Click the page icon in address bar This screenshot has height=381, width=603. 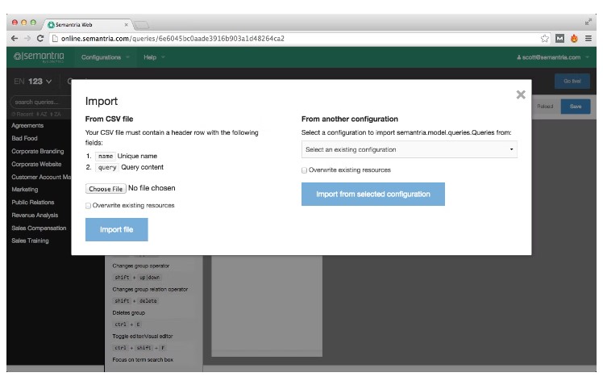point(55,39)
